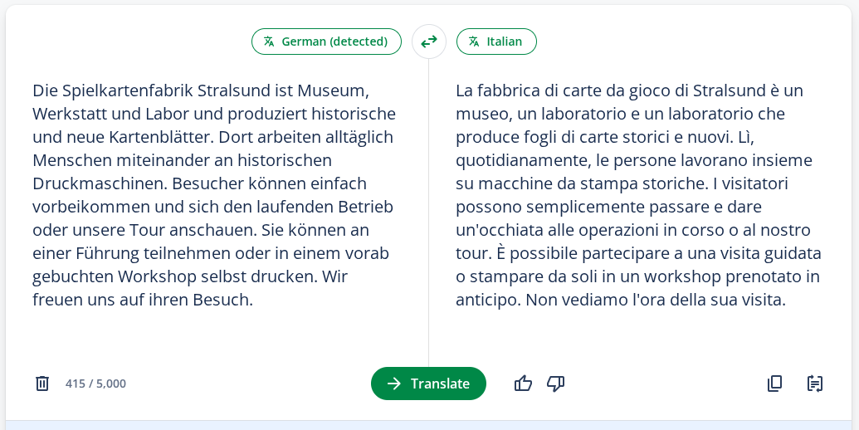Click the translate glyph in the Italian pill
The width and height of the screenshot is (859, 430).
(474, 42)
